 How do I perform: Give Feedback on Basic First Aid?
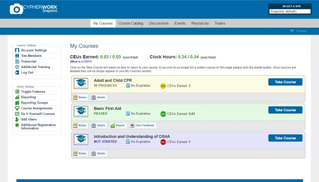click(143, 126)
